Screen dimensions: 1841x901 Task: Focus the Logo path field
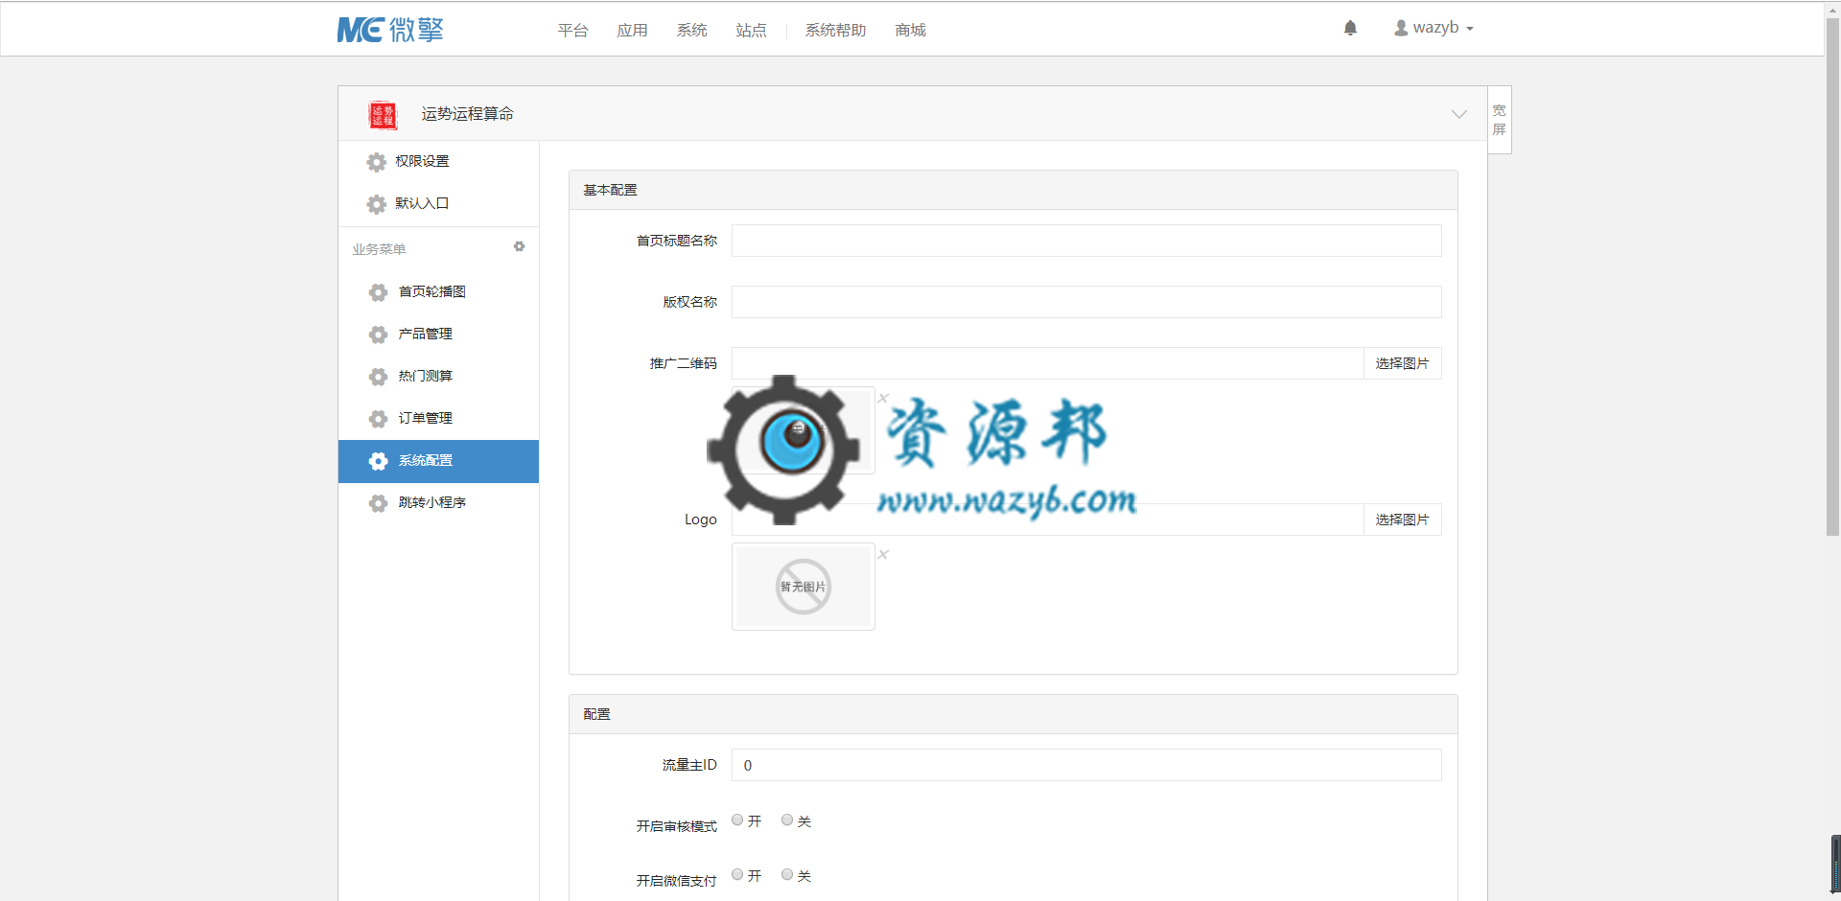(x=1047, y=520)
